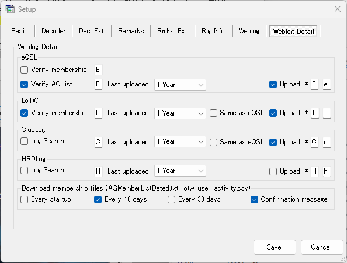Click eQSL Verify membership E mark field
This screenshot has height=263, width=347.
98,70
